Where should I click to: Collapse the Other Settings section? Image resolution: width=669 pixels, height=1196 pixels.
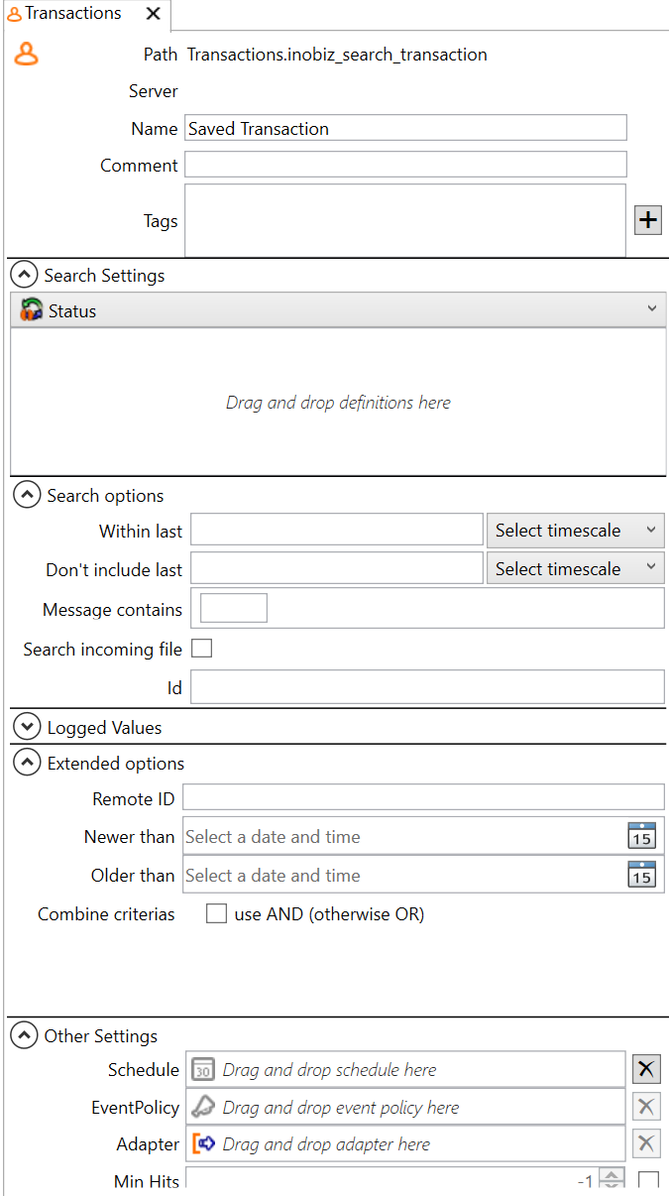tap(25, 1036)
